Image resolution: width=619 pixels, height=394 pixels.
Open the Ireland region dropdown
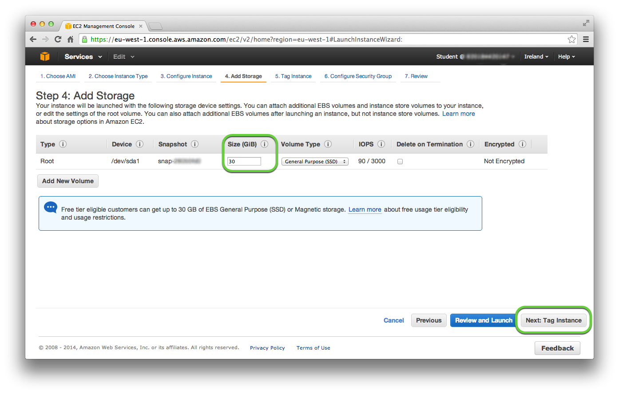[x=536, y=57]
